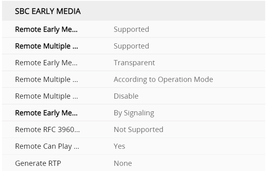The height and width of the screenshot is (173, 266).
Task: Click the first Remote Early Me... label with Supported value
Action: click(x=46, y=29)
